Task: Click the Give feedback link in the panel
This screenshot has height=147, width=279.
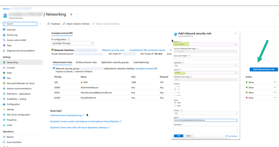Action: click(231, 136)
